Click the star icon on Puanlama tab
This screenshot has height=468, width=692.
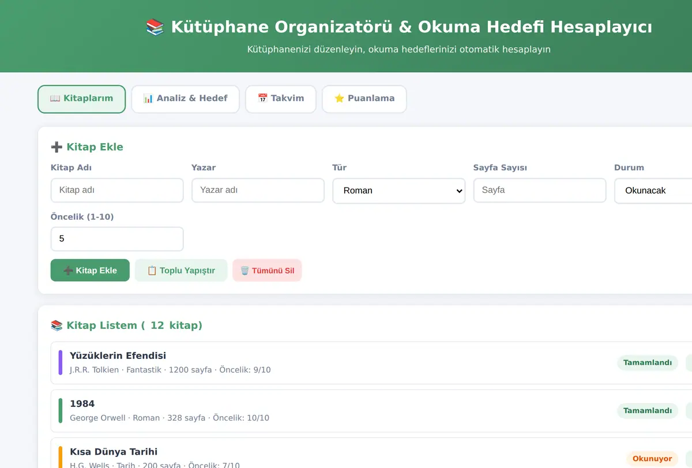click(x=340, y=99)
